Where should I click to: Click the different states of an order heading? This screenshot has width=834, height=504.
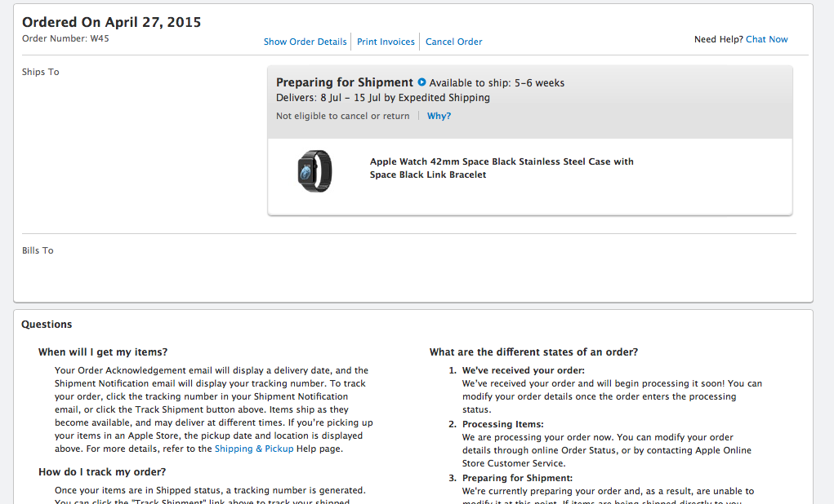pyautogui.click(x=533, y=352)
